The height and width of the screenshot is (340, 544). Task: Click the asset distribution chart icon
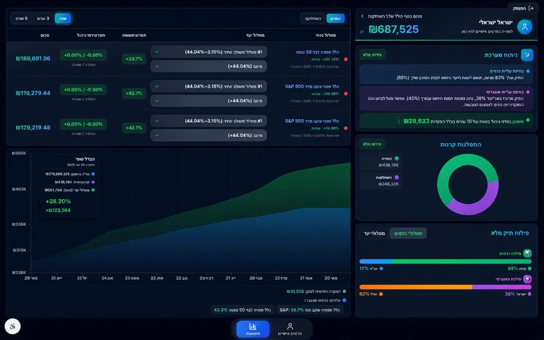pyautogui.click(x=528, y=253)
